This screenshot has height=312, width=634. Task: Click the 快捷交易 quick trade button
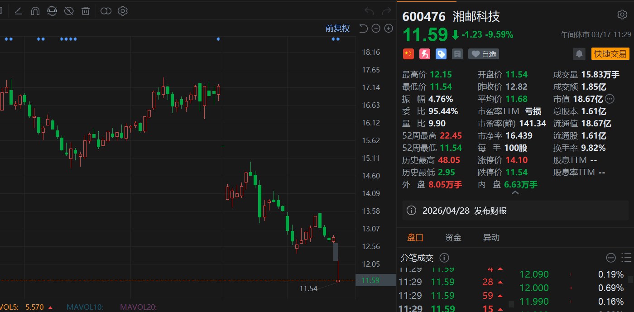(x=610, y=54)
